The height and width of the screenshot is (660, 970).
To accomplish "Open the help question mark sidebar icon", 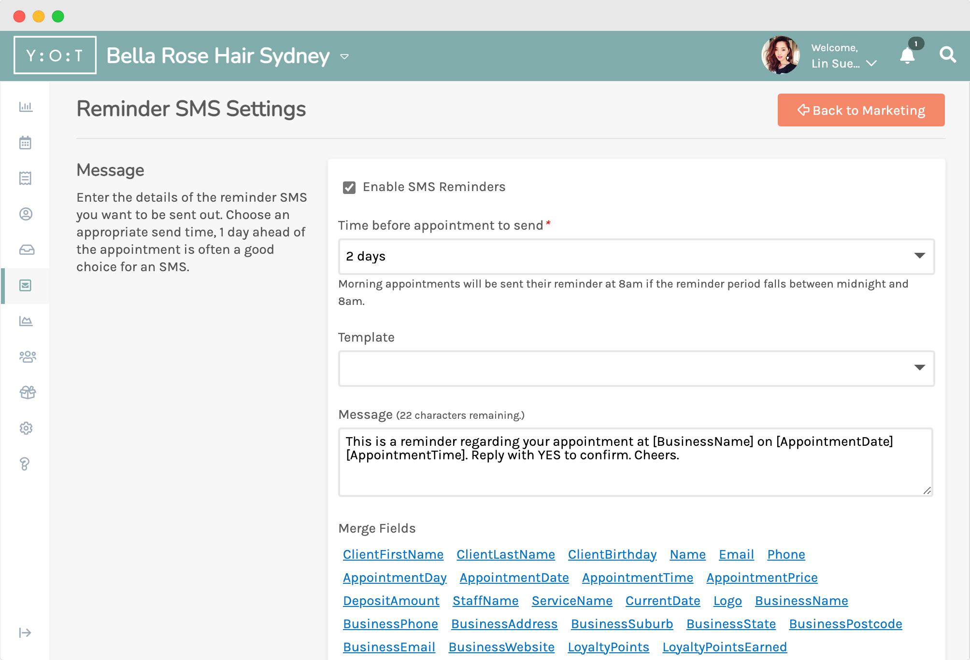I will coord(25,464).
